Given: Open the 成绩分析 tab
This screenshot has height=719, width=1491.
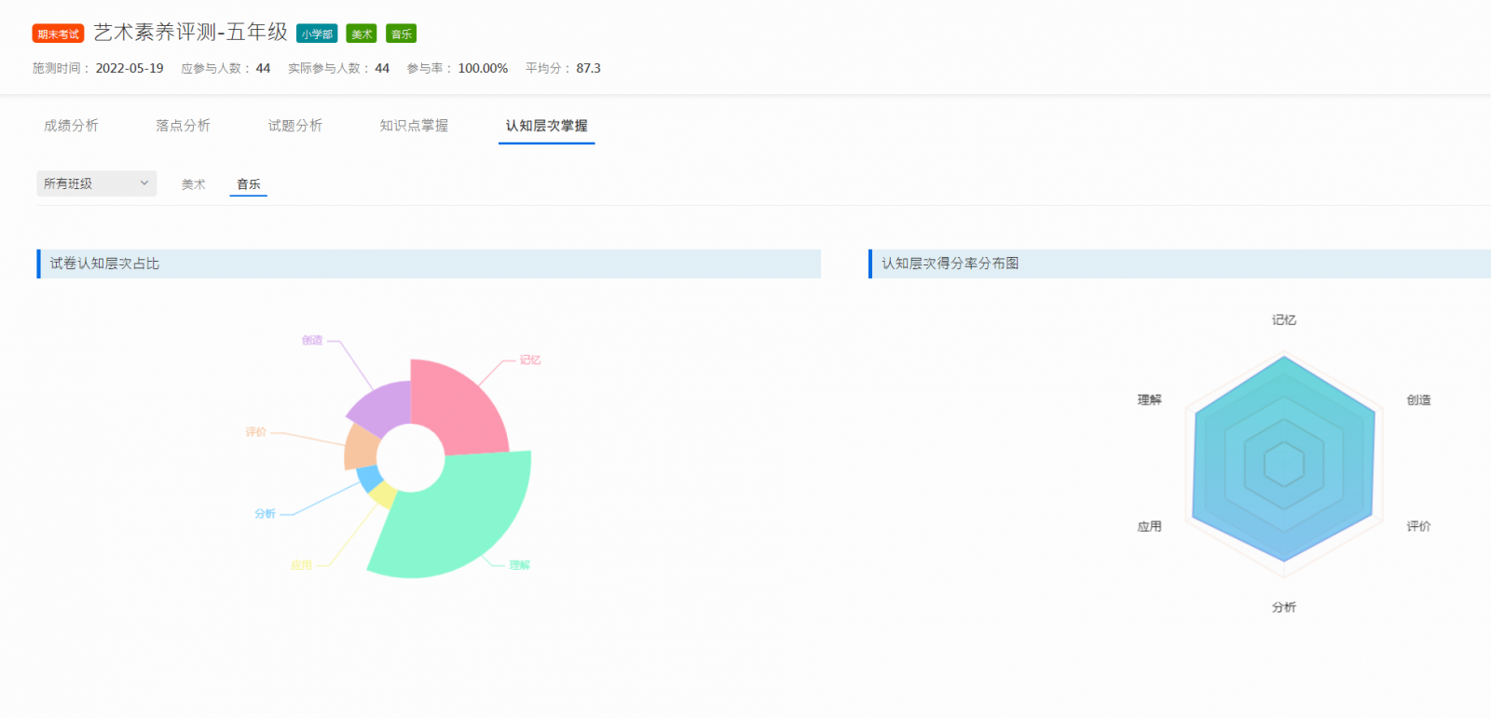Looking at the screenshot, I should (71, 126).
